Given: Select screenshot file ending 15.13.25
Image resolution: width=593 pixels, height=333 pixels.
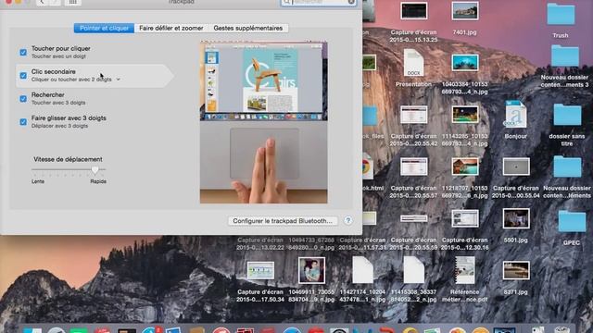Looking at the screenshot, I should coord(414,11).
